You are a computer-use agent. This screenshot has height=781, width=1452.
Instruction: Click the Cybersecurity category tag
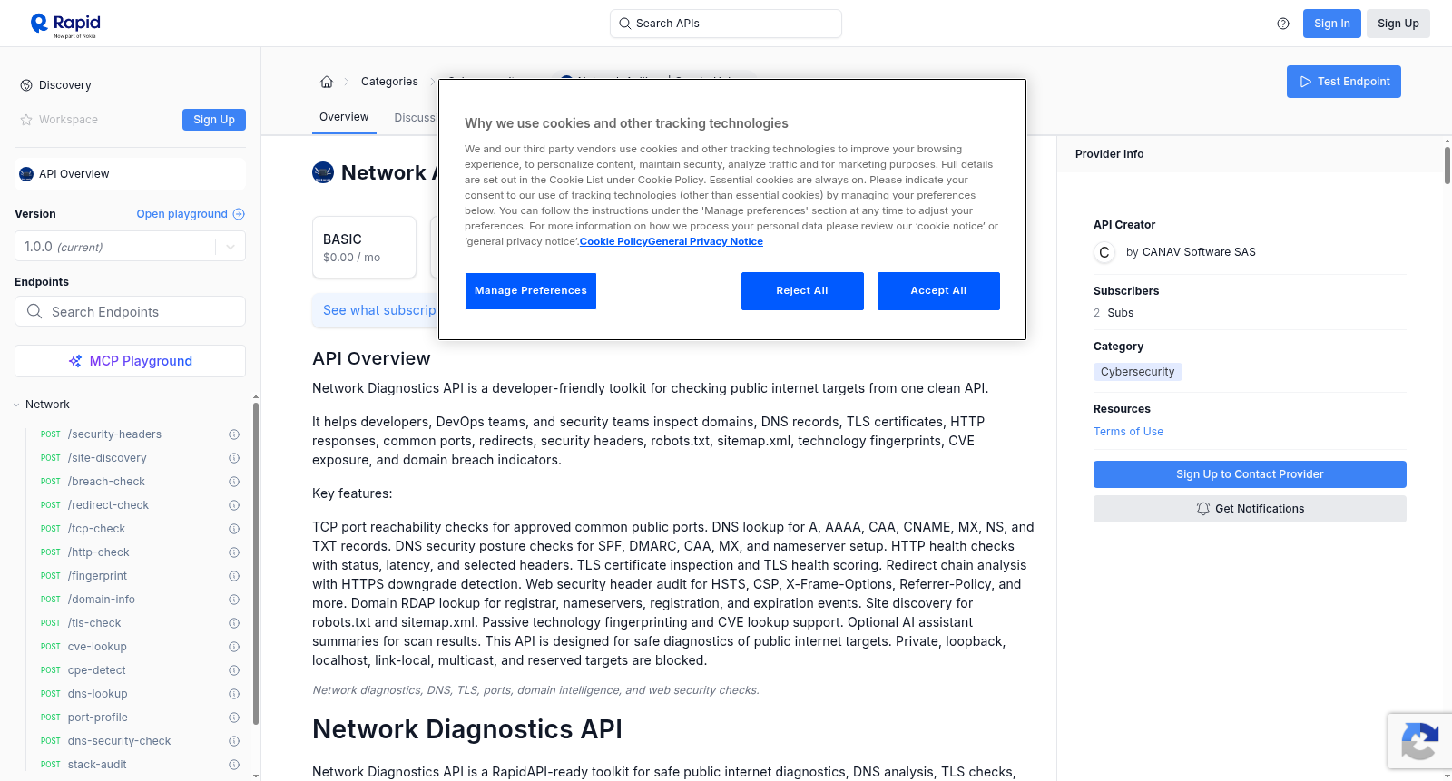coord(1138,372)
